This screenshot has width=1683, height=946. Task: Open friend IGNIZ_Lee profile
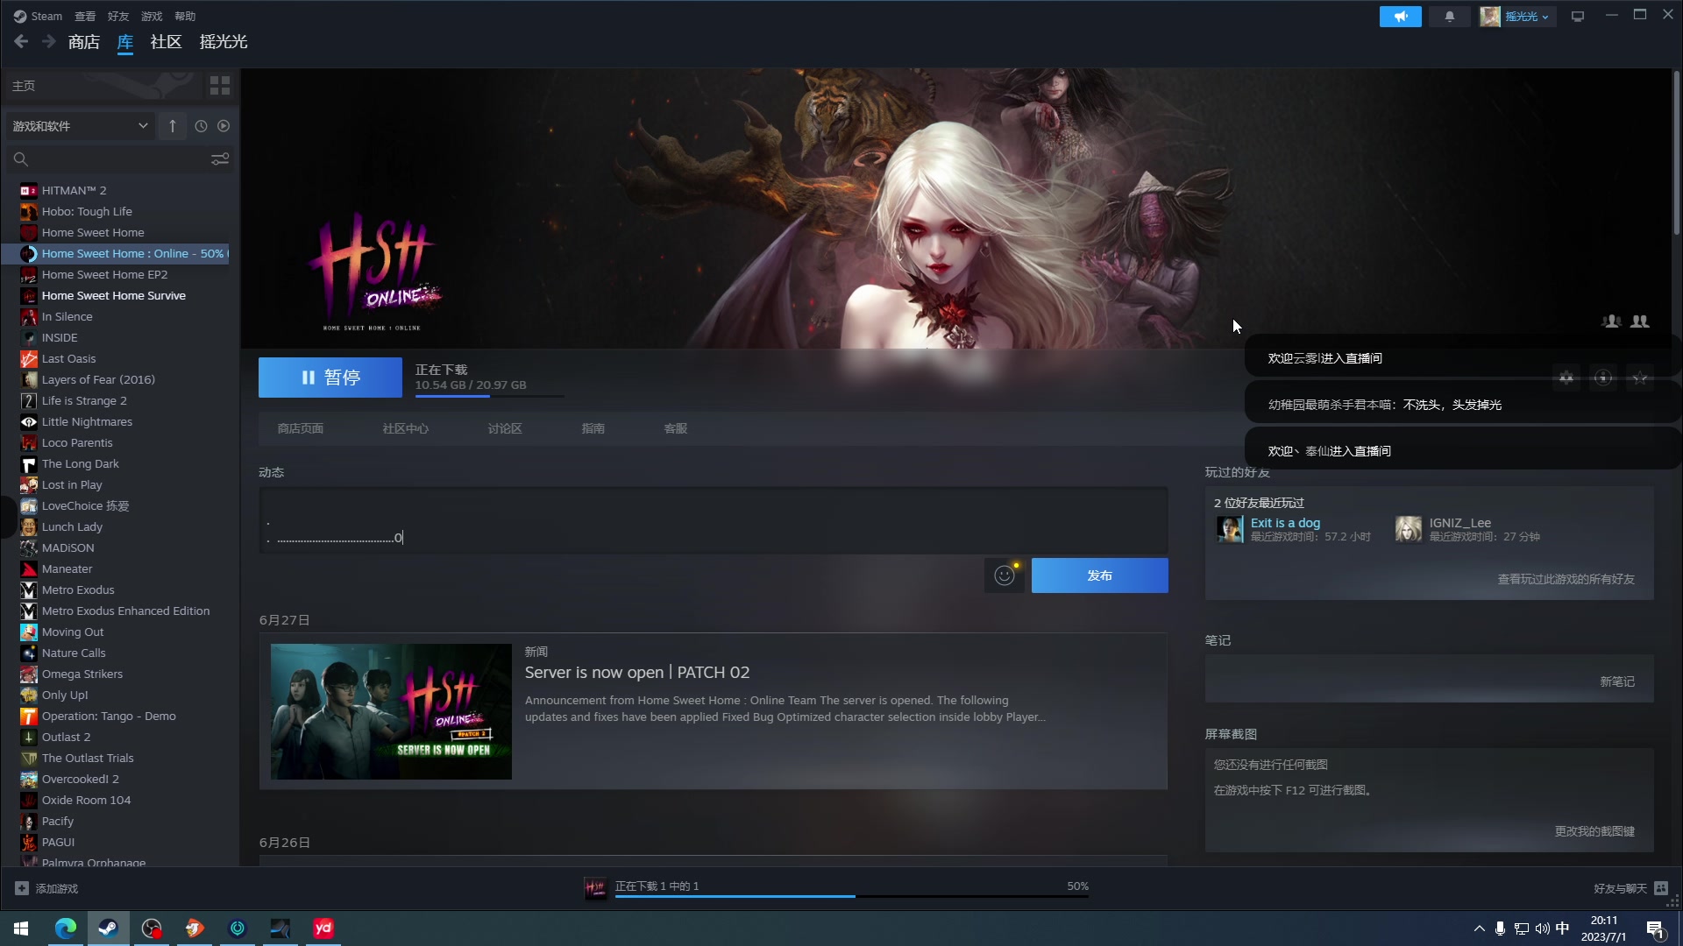[1460, 523]
